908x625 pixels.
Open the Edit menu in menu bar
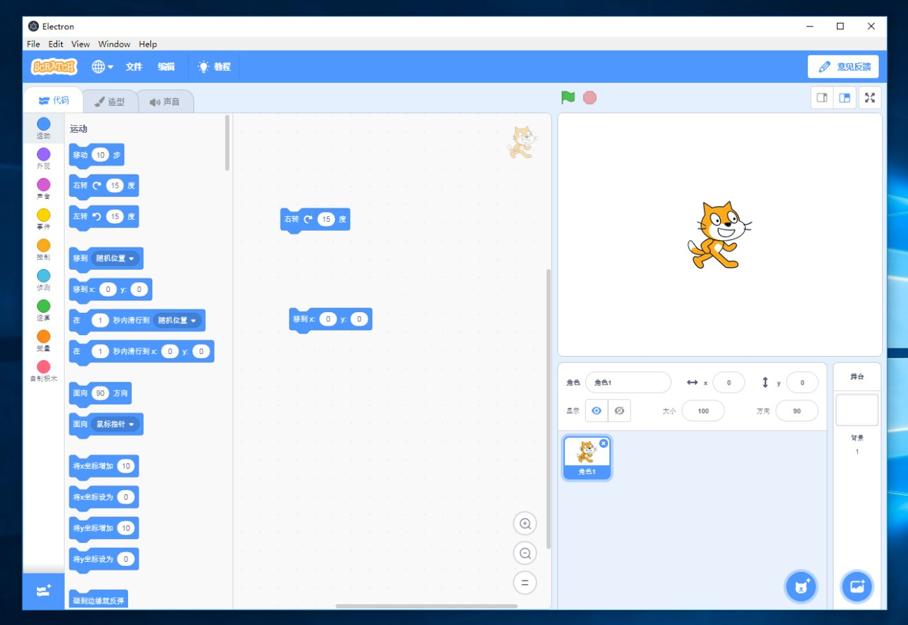point(56,44)
